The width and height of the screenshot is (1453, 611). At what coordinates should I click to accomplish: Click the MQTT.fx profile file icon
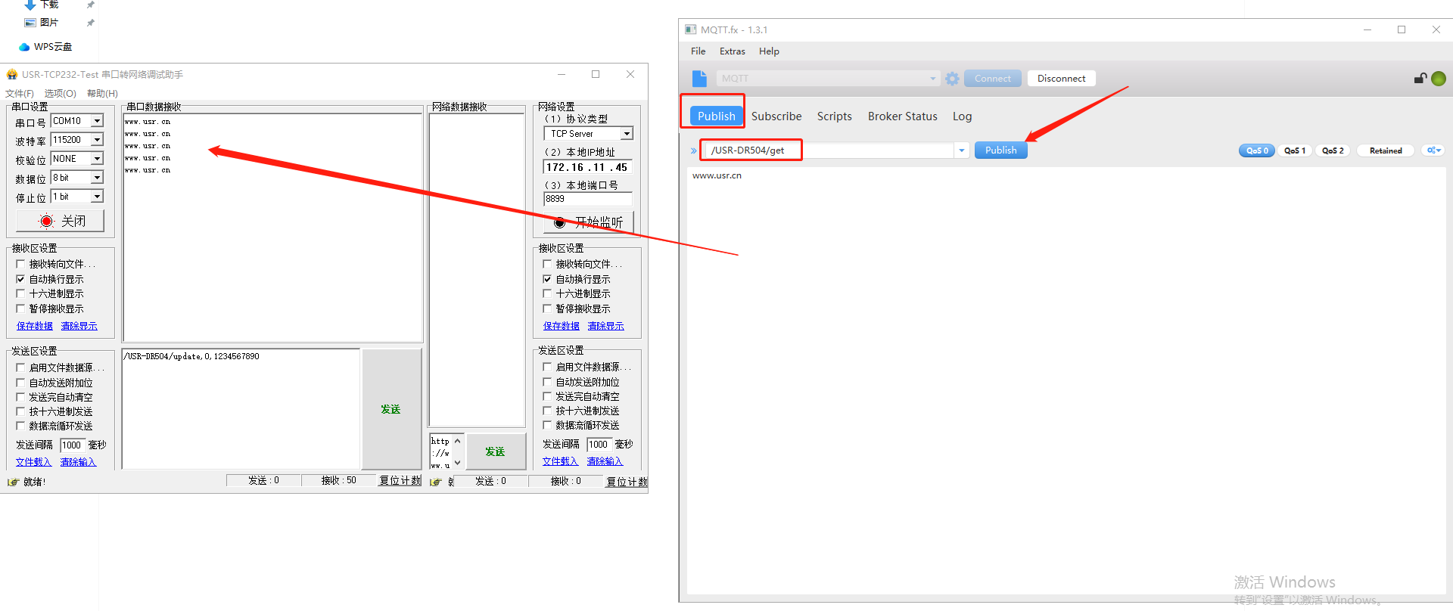pos(699,79)
